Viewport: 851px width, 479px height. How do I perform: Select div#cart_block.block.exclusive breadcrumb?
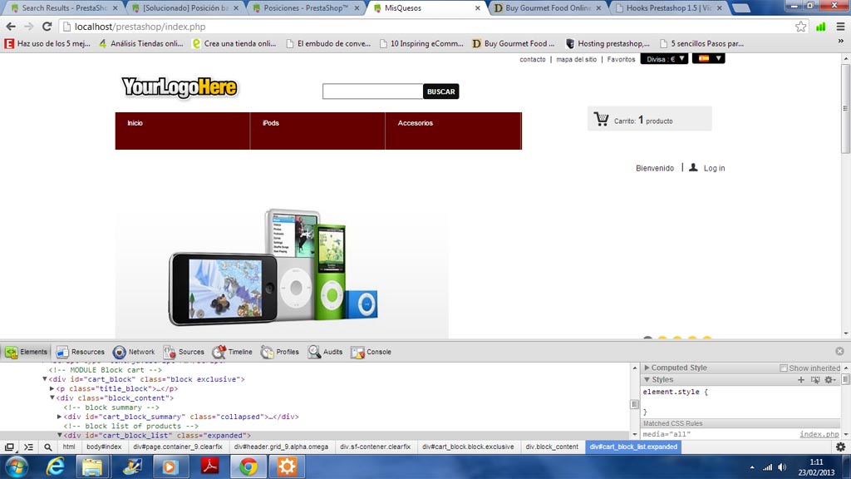pos(469,447)
